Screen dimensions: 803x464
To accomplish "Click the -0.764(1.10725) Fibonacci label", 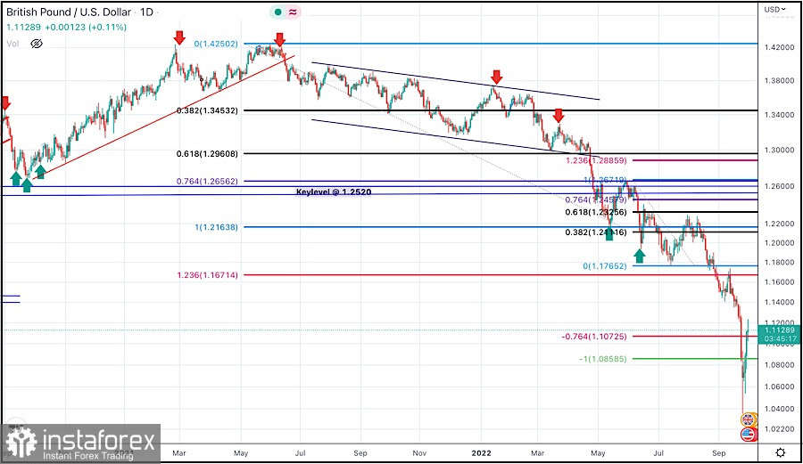I will pyautogui.click(x=594, y=337).
